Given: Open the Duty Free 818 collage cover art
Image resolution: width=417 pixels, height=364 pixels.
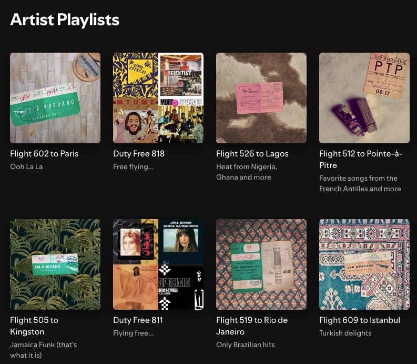Looking at the screenshot, I should [x=158, y=98].
